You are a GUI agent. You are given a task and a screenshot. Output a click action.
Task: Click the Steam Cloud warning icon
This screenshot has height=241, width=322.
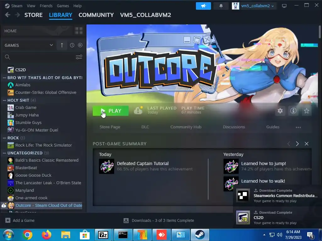[x=138, y=111]
